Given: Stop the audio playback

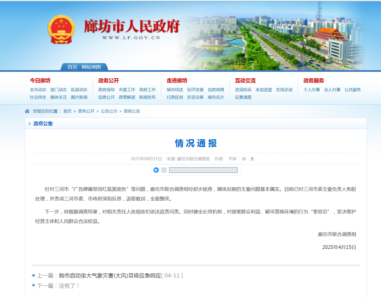Looking at the screenshot, I should [164, 170].
